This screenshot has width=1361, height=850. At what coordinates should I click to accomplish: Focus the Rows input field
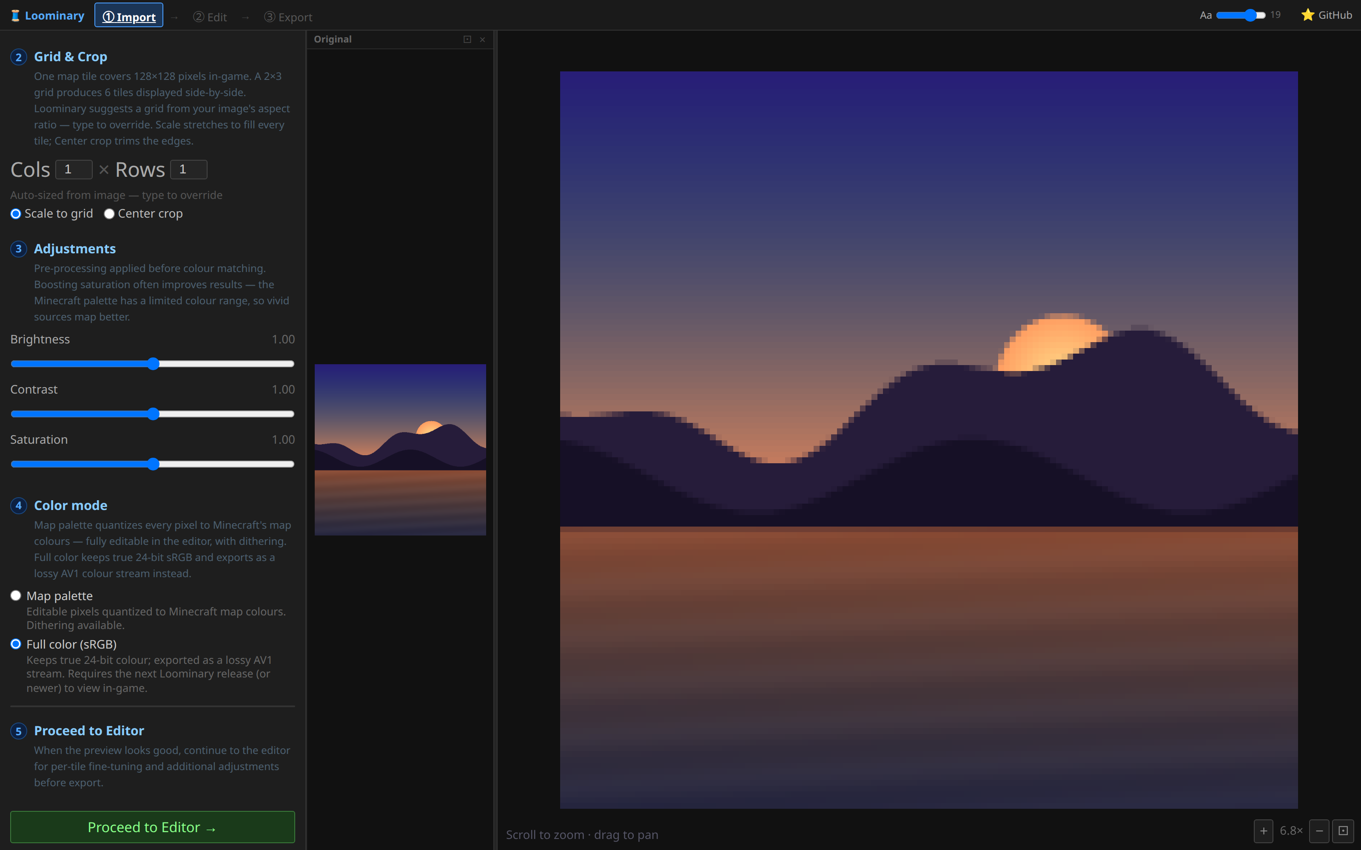(x=189, y=169)
